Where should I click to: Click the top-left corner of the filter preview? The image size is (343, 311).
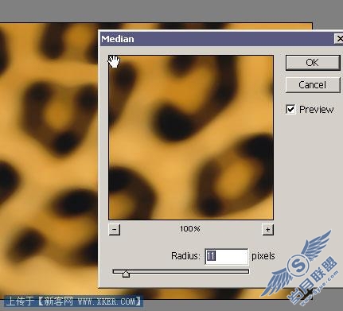[110, 56]
